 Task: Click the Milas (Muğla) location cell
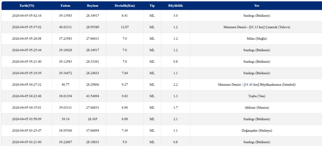[257, 39]
